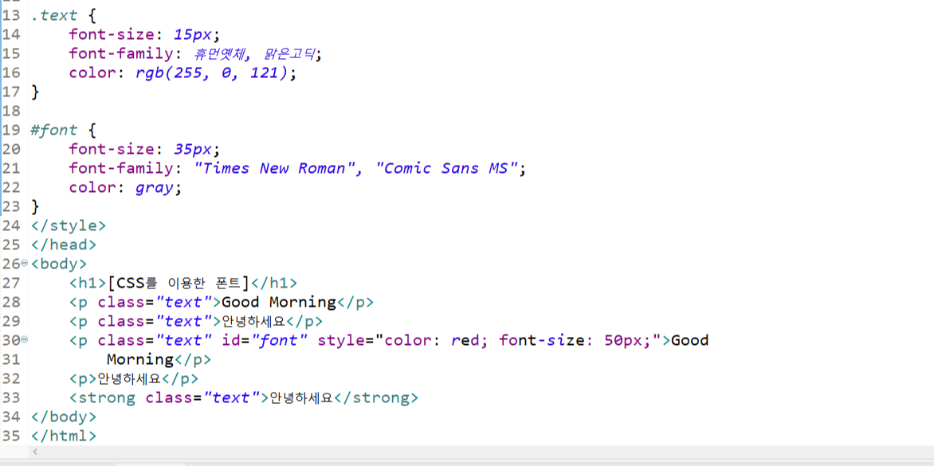Screen dimensions: 934x466
Task: Click the gray color value
Action: pos(155,187)
